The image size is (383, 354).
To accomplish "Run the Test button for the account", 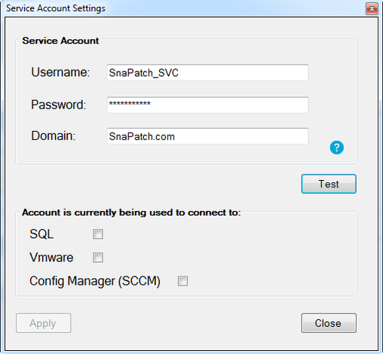I will tap(329, 184).
